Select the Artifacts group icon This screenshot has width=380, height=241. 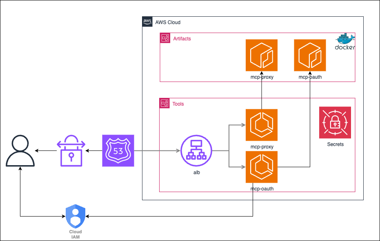click(x=165, y=38)
